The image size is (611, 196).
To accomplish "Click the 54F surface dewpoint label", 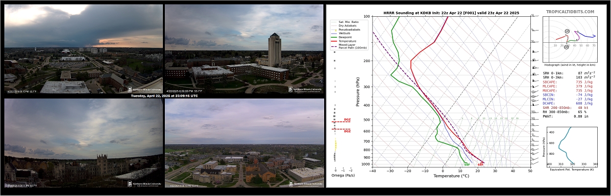I will 467,165.
